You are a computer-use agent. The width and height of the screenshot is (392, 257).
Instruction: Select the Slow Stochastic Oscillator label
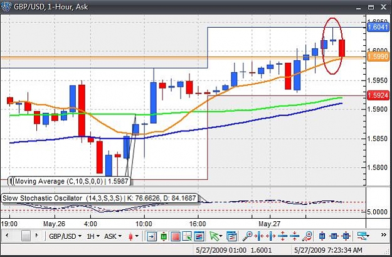[99, 198]
